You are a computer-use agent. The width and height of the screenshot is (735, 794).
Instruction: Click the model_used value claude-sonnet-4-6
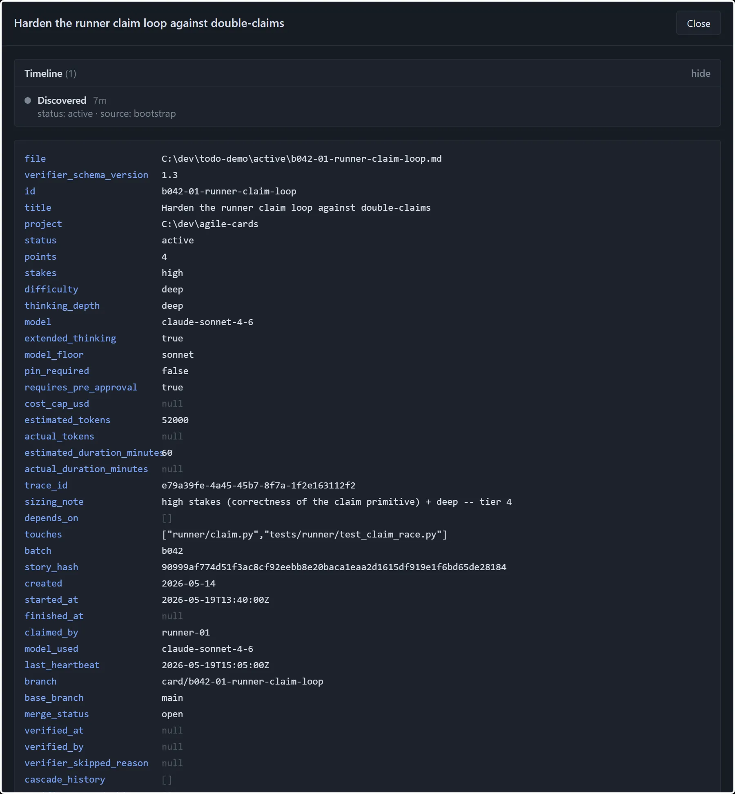207,649
